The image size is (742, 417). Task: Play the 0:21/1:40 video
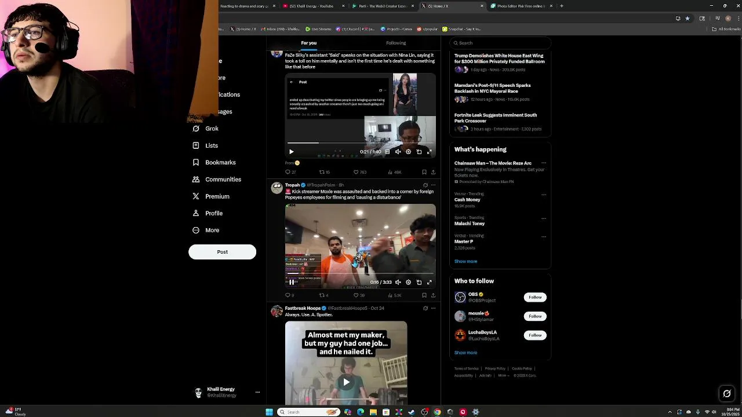292,152
